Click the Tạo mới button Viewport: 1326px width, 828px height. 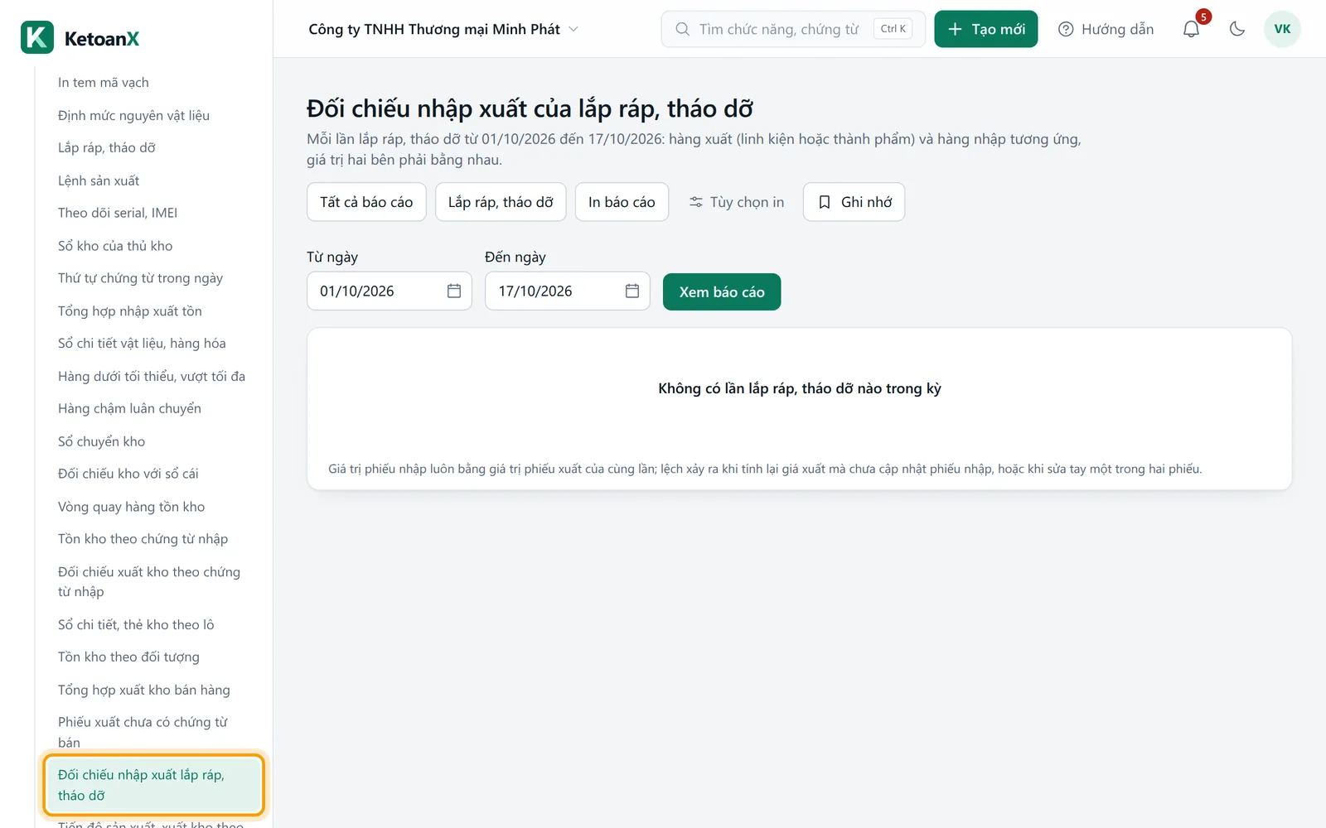coord(985,29)
